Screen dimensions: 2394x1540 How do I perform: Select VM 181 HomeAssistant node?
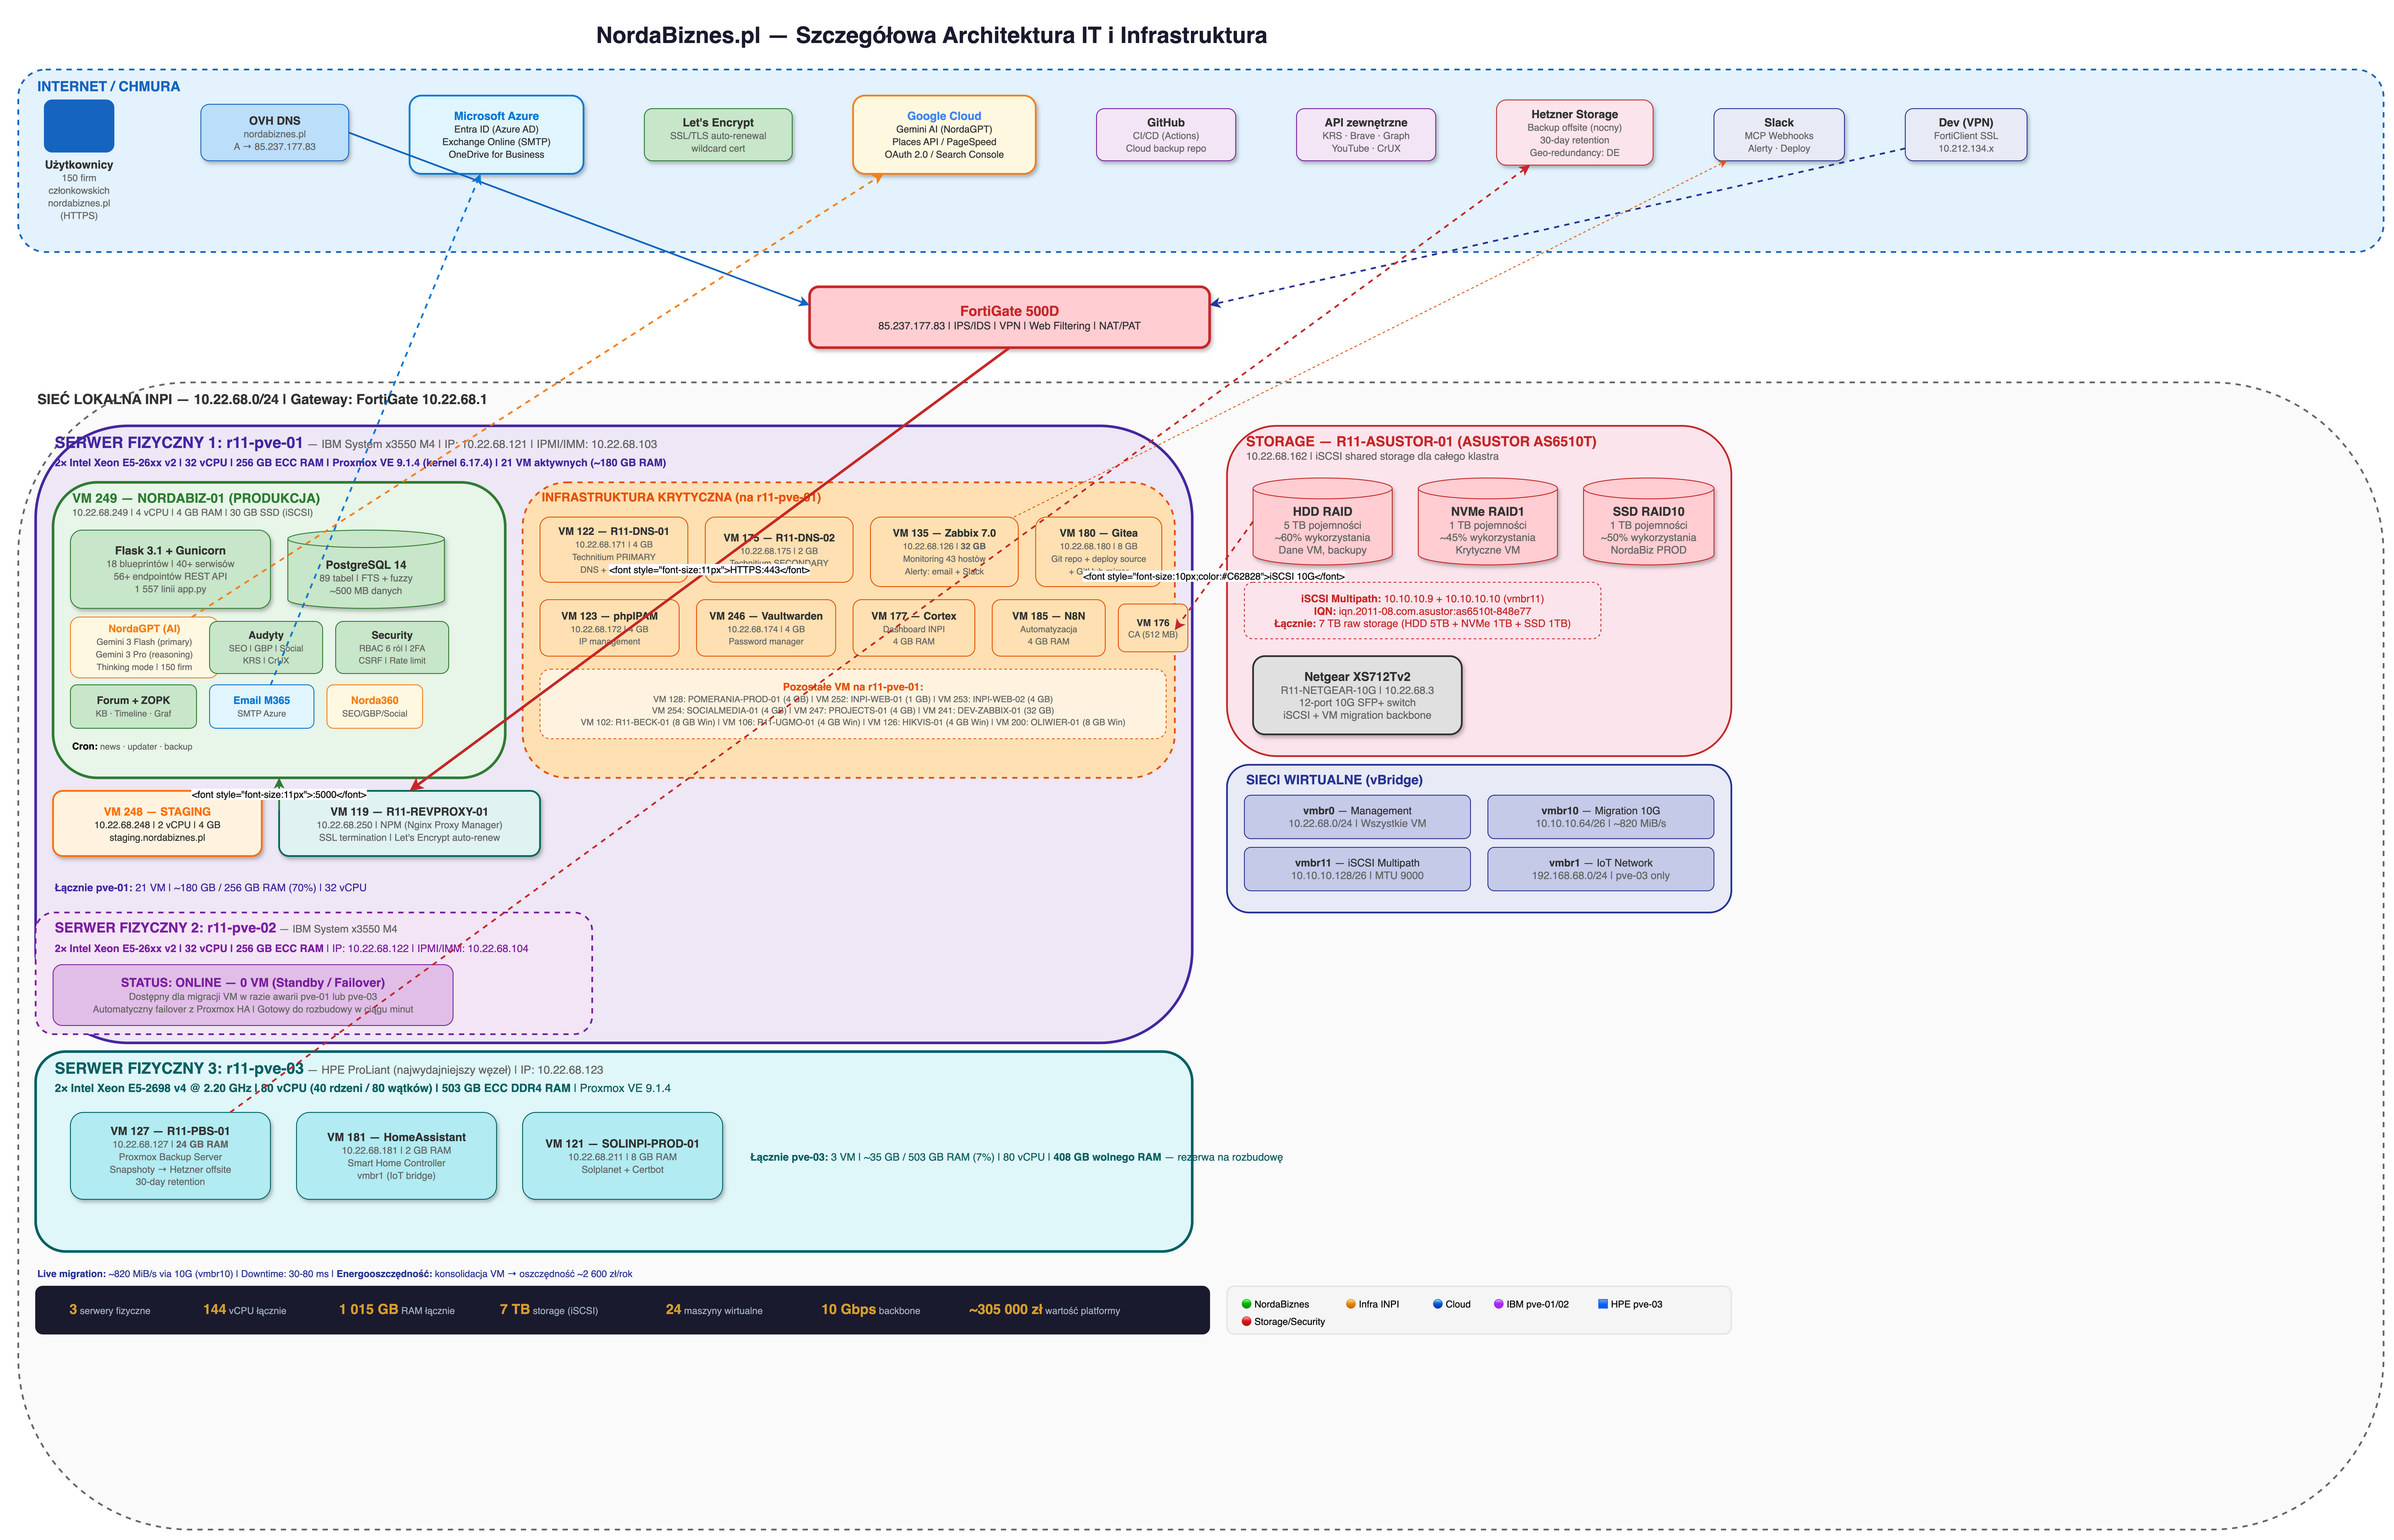pyautogui.click(x=395, y=1156)
